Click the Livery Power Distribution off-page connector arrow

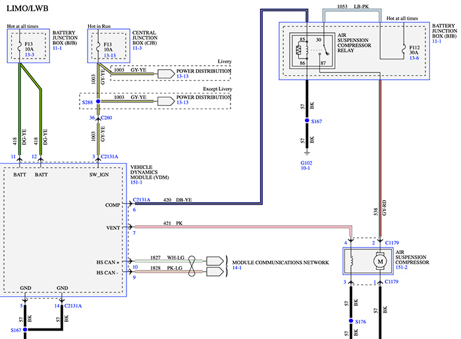[166, 74]
